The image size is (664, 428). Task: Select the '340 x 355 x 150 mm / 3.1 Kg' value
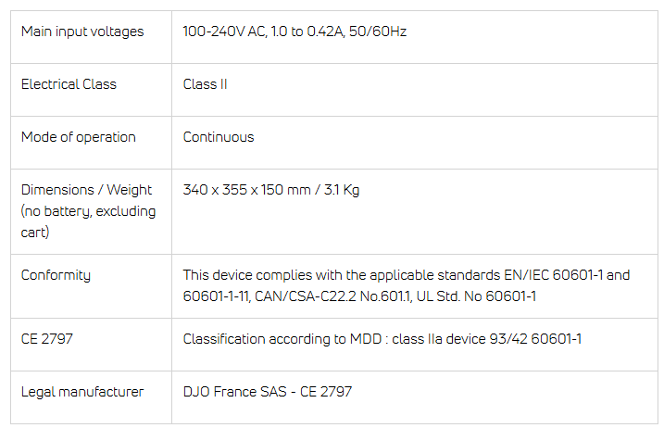coord(271,190)
